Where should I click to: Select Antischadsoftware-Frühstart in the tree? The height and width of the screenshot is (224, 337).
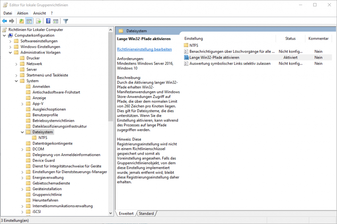(56, 92)
